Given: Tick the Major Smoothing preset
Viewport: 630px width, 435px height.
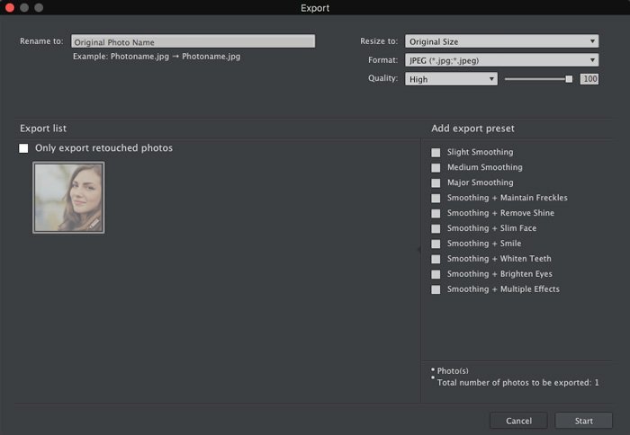Looking at the screenshot, I should [x=436, y=183].
